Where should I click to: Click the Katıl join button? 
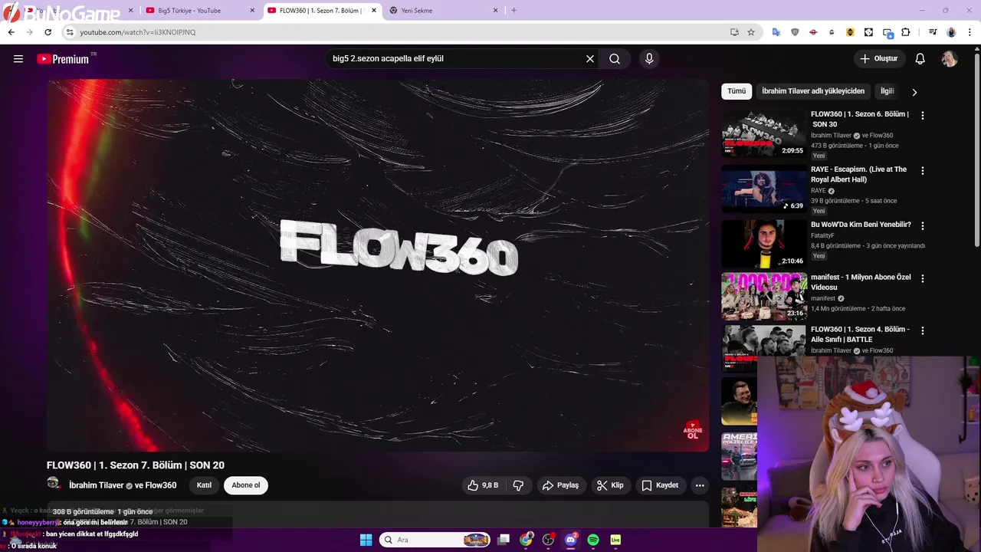point(204,485)
